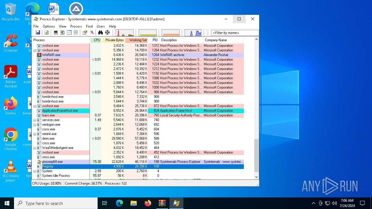Select the dwm.exe process row
Viewport: 372px width, 209px height.
pos(138,138)
